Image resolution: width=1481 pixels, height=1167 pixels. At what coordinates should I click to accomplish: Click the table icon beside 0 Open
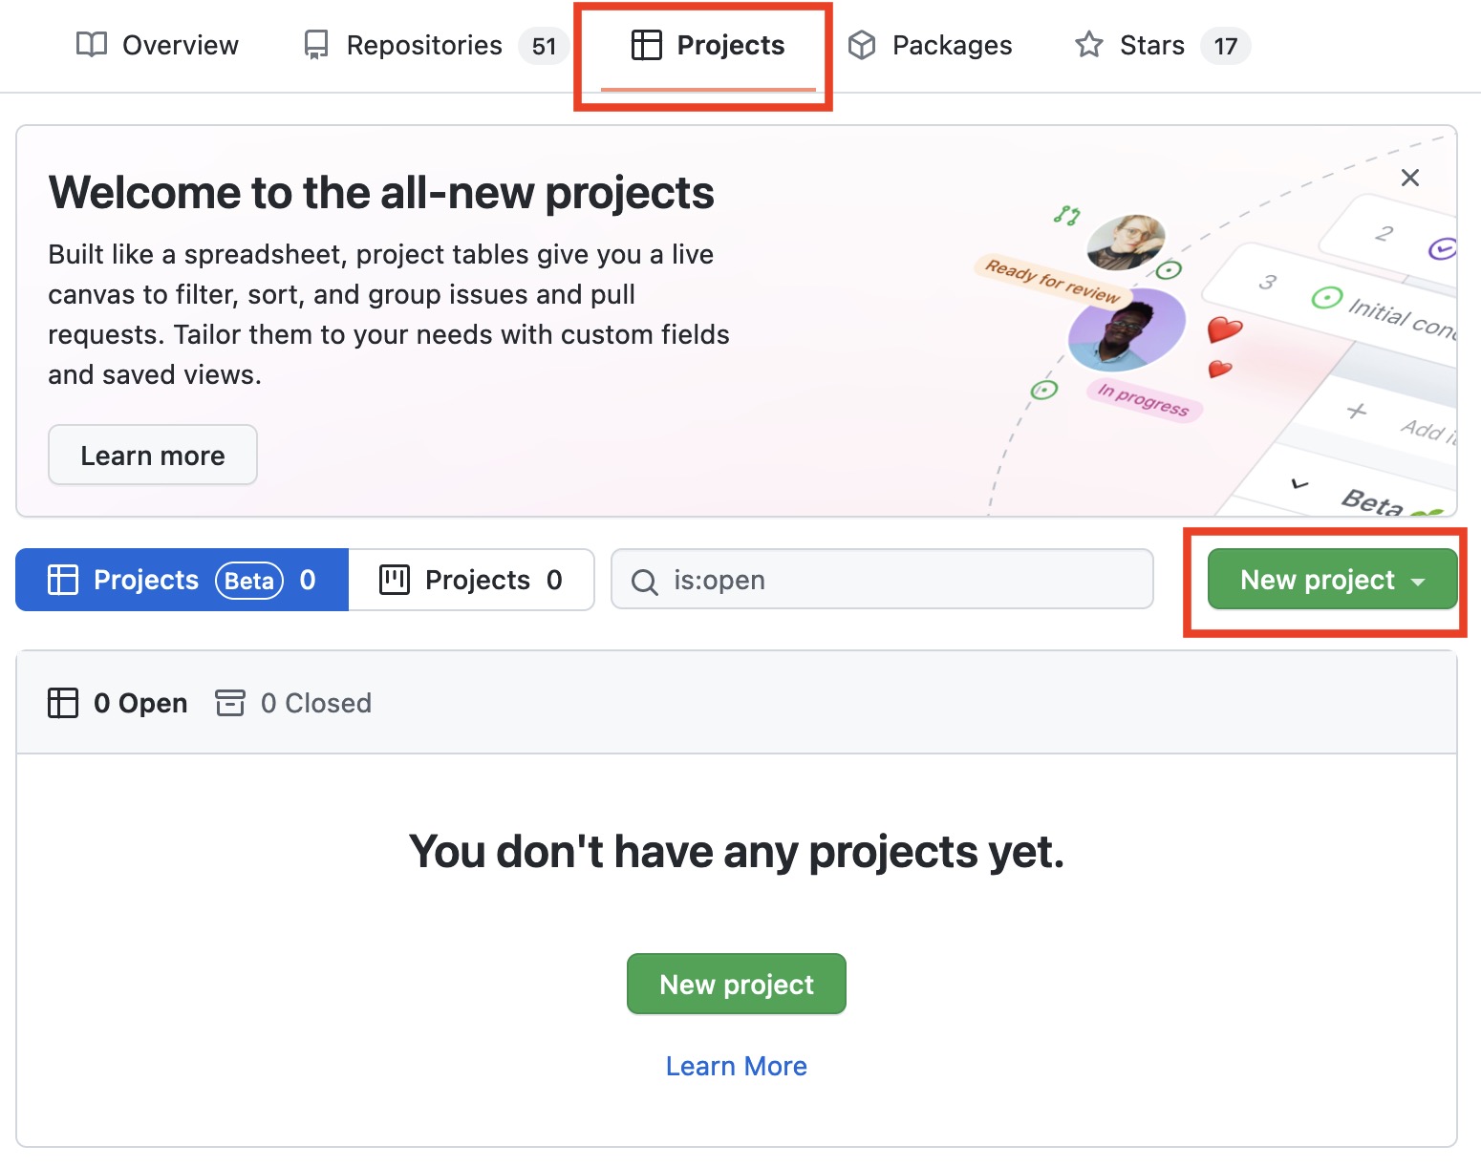pyautogui.click(x=63, y=703)
